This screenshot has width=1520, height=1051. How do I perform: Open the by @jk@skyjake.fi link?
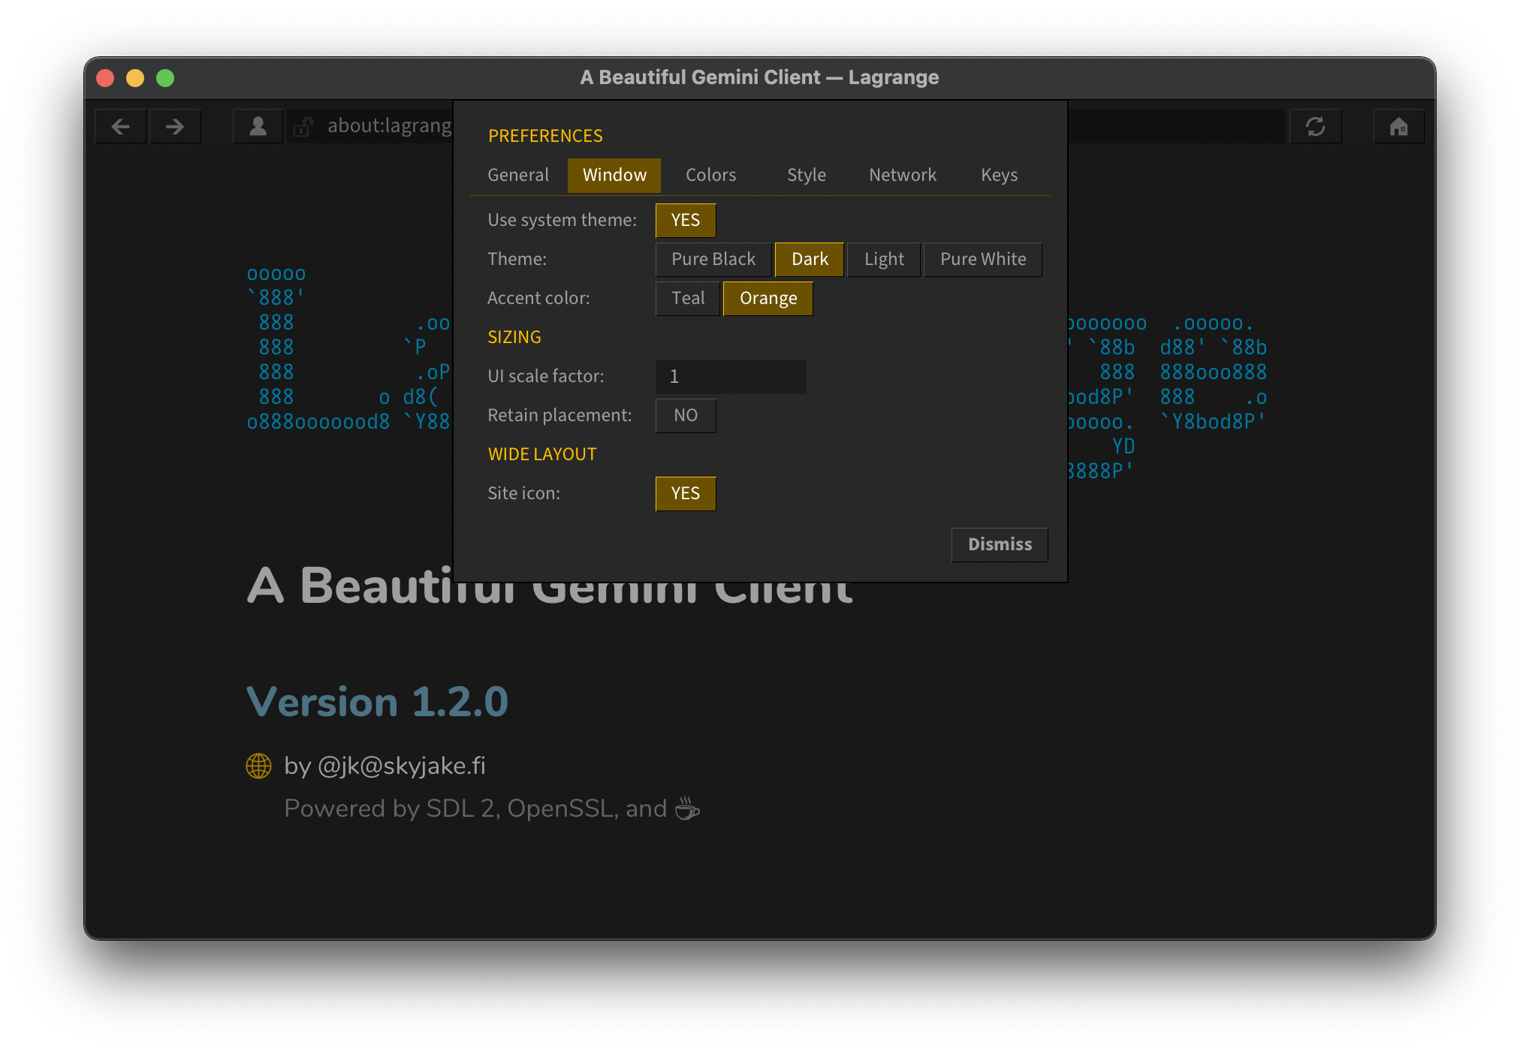tap(385, 766)
